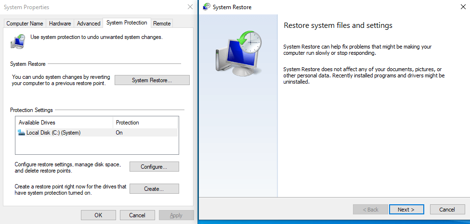Click the Available Drives column header

coord(64,123)
